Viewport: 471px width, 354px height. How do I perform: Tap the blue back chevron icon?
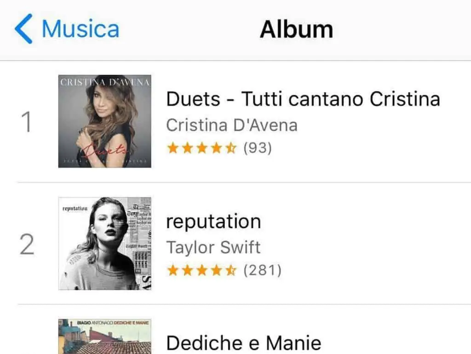(24, 29)
